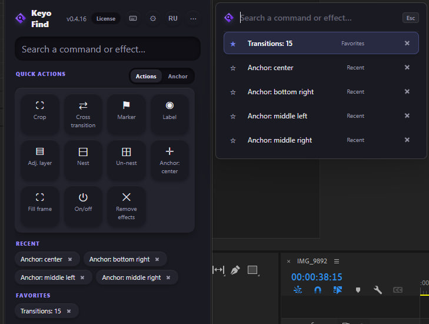Image resolution: width=429 pixels, height=324 pixels.
Task: Toggle insert sequences as nests icon
Action: (298, 290)
